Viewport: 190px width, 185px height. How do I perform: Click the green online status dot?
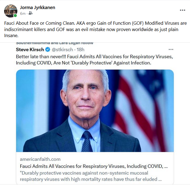15,16
